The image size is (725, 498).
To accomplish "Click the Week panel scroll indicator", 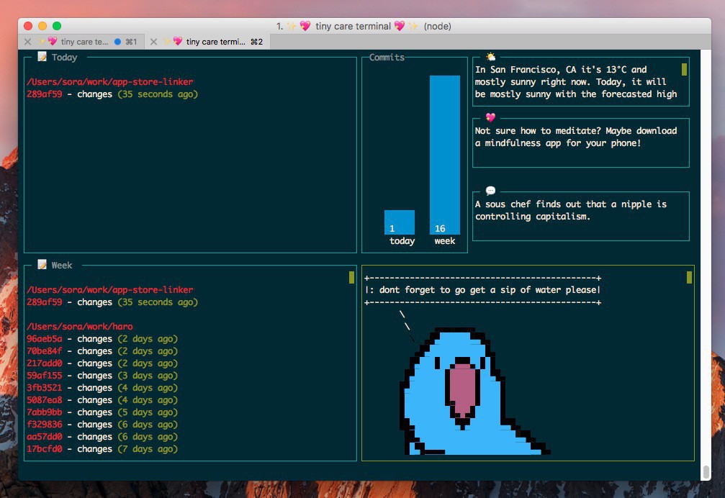I will (351, 277).
